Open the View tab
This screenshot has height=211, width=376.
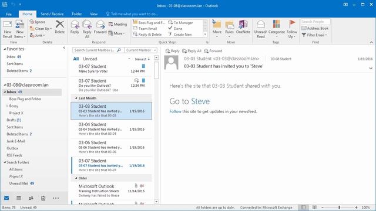[94, 14]
